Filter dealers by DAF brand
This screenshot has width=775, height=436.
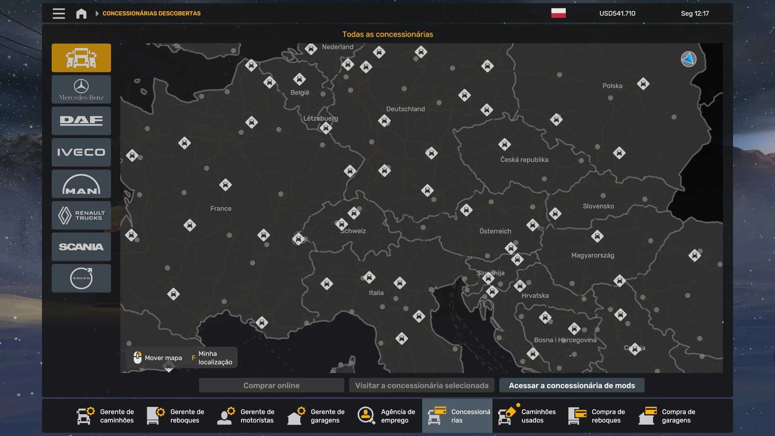[x=81, y=121]
